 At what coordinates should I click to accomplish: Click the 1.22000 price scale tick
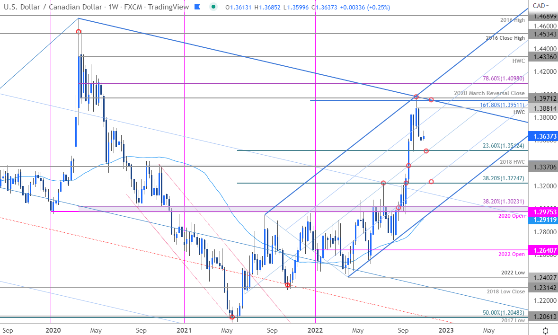pos(544,300)
